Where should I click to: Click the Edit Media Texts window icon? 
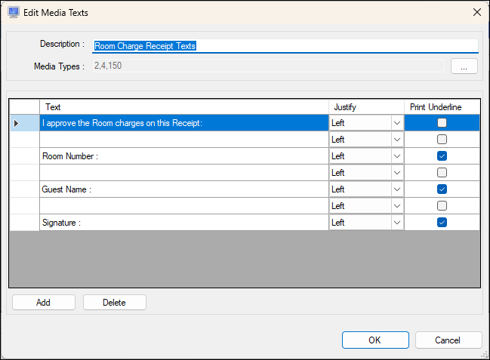(x=14, y=13)
